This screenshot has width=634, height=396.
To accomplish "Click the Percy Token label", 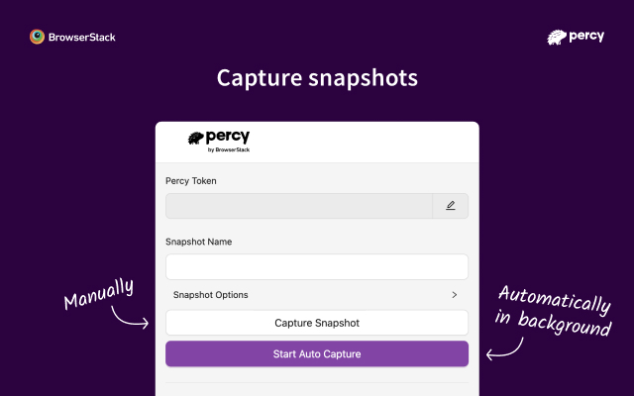I will coord(190,181).
